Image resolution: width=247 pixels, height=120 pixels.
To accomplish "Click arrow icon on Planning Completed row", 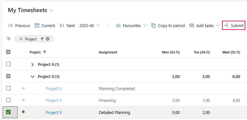I will pyautogui.click(x=23, y=88).
